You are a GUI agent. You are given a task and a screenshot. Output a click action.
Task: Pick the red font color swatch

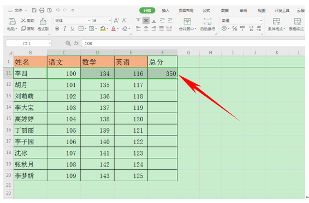point(114,29)
